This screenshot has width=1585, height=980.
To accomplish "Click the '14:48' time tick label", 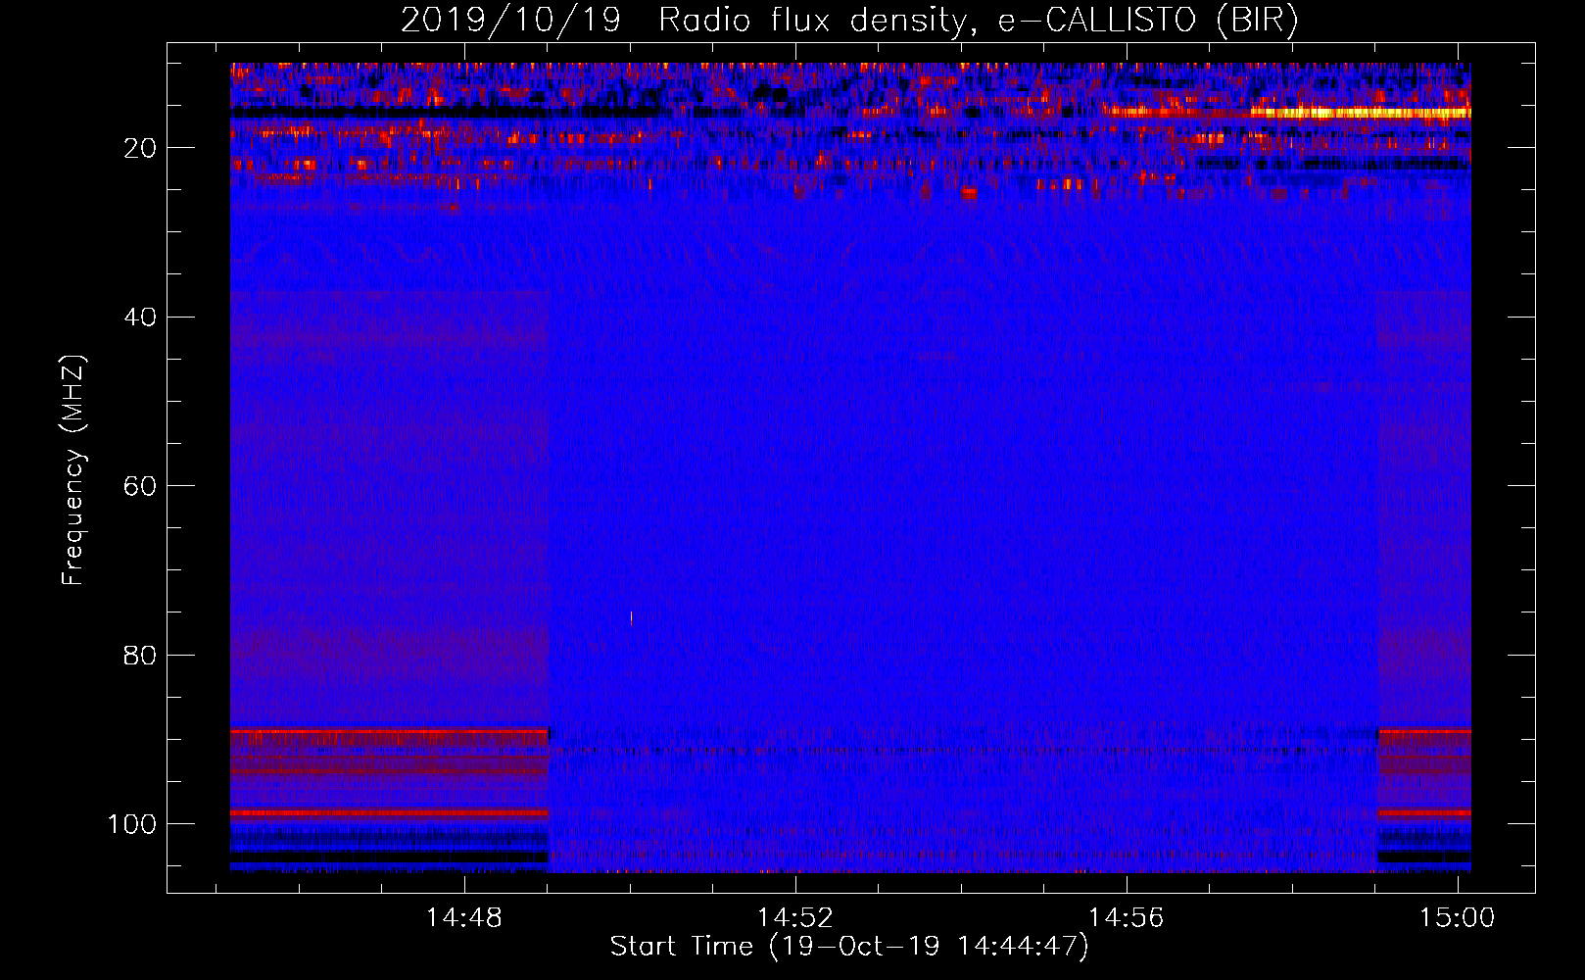I will point(463,917).
